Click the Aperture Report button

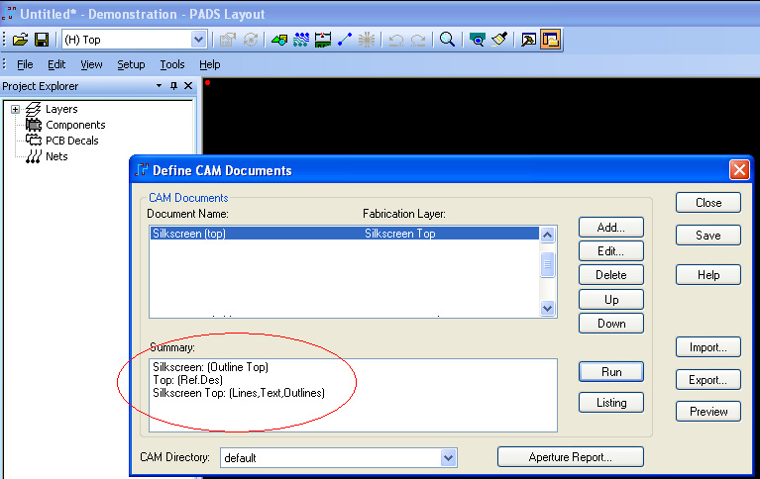coord(571,457)
